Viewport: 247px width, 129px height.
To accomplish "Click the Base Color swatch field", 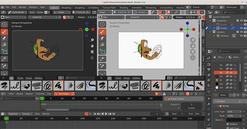I will [x=234, y=120].
